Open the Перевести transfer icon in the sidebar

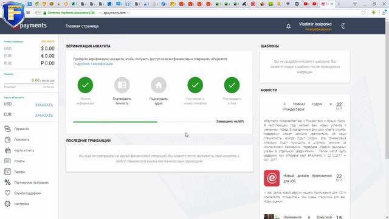point(7,129)
